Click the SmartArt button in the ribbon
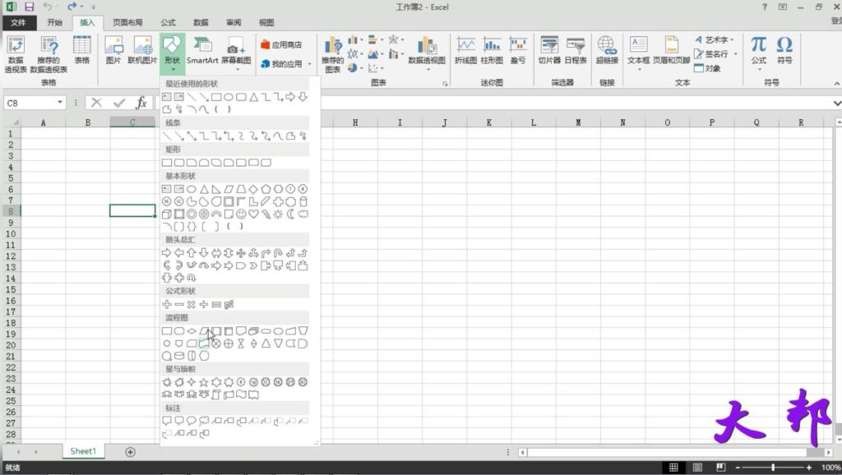Screen dimensions: 842x475 pos(202,50)
